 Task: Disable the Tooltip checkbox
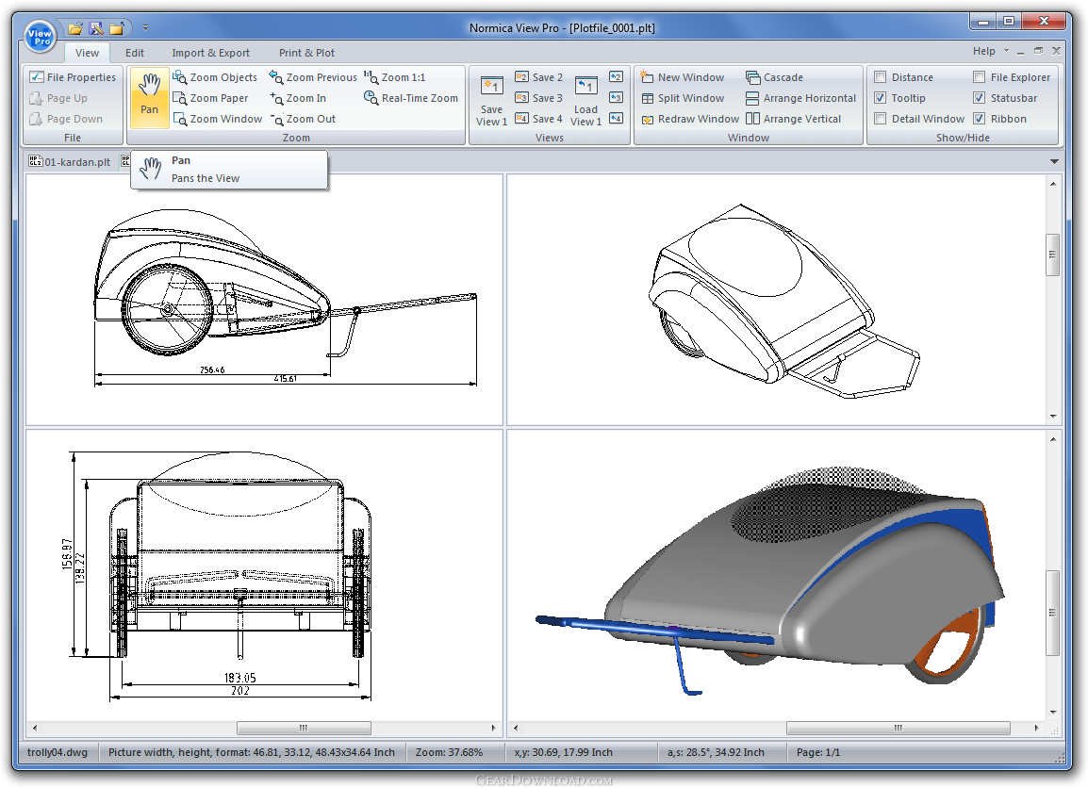[880, 98]
